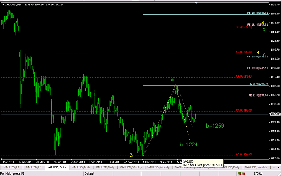The width and height of the screenshot is (281, 176).
Task: Click triangle beside XAUUSD,Daily chart title
Action: click(x=3, y=4)
